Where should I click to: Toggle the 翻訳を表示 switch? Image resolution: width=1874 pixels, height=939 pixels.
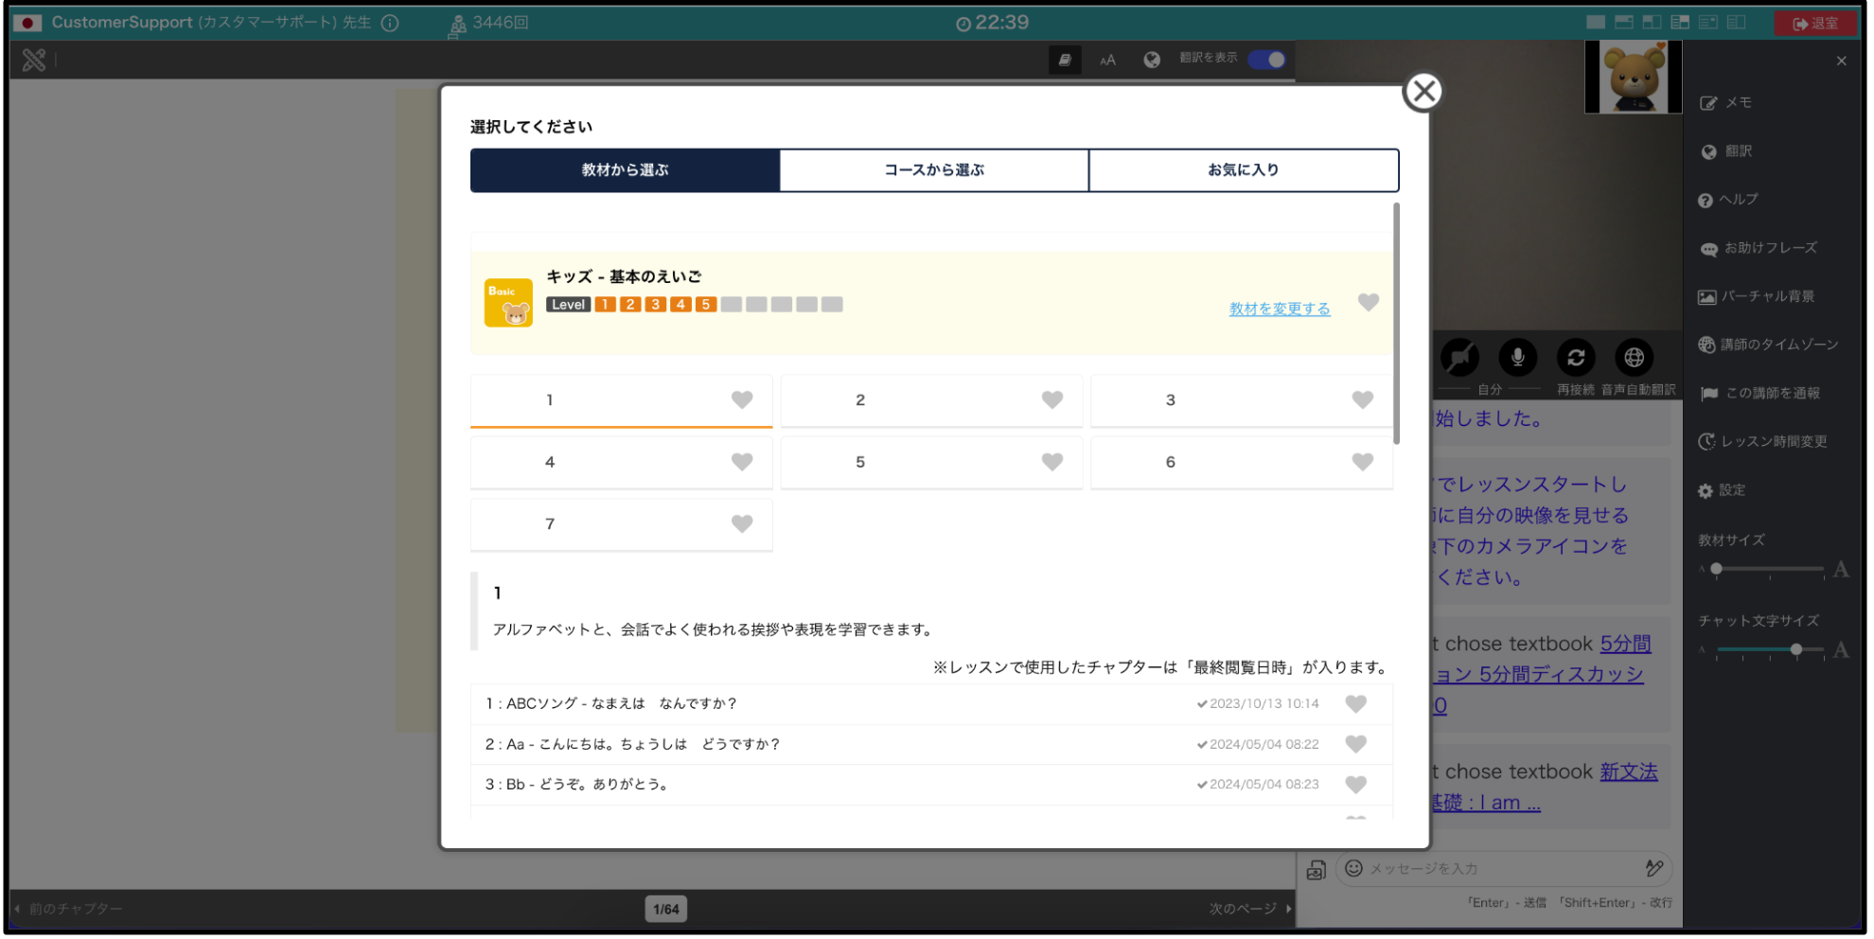pyautogui.click(x=1266, y=60)
